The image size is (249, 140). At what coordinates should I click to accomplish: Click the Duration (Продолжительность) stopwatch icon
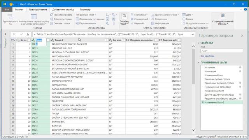pos(184,23)
